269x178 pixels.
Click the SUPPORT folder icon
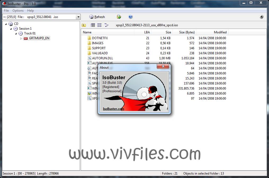89,48
